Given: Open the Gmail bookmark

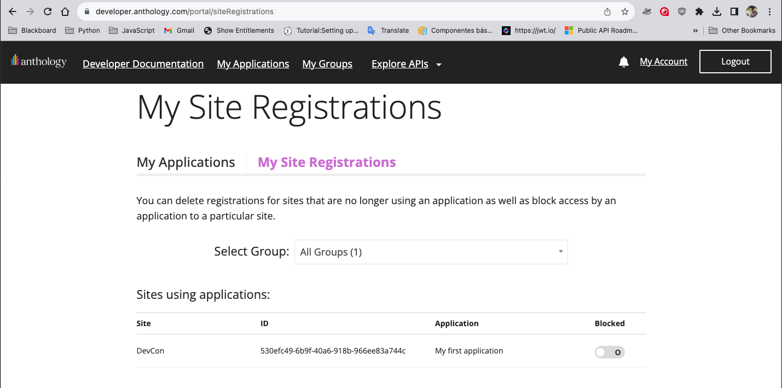Looking at the screenshot, I should [x=179, y=31].
